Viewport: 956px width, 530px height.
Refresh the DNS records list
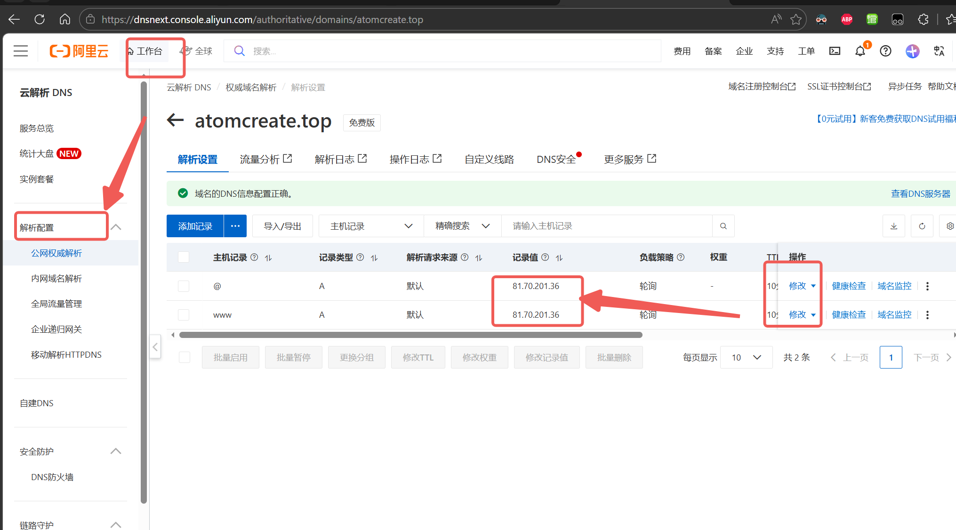click(x=922, y=226)
